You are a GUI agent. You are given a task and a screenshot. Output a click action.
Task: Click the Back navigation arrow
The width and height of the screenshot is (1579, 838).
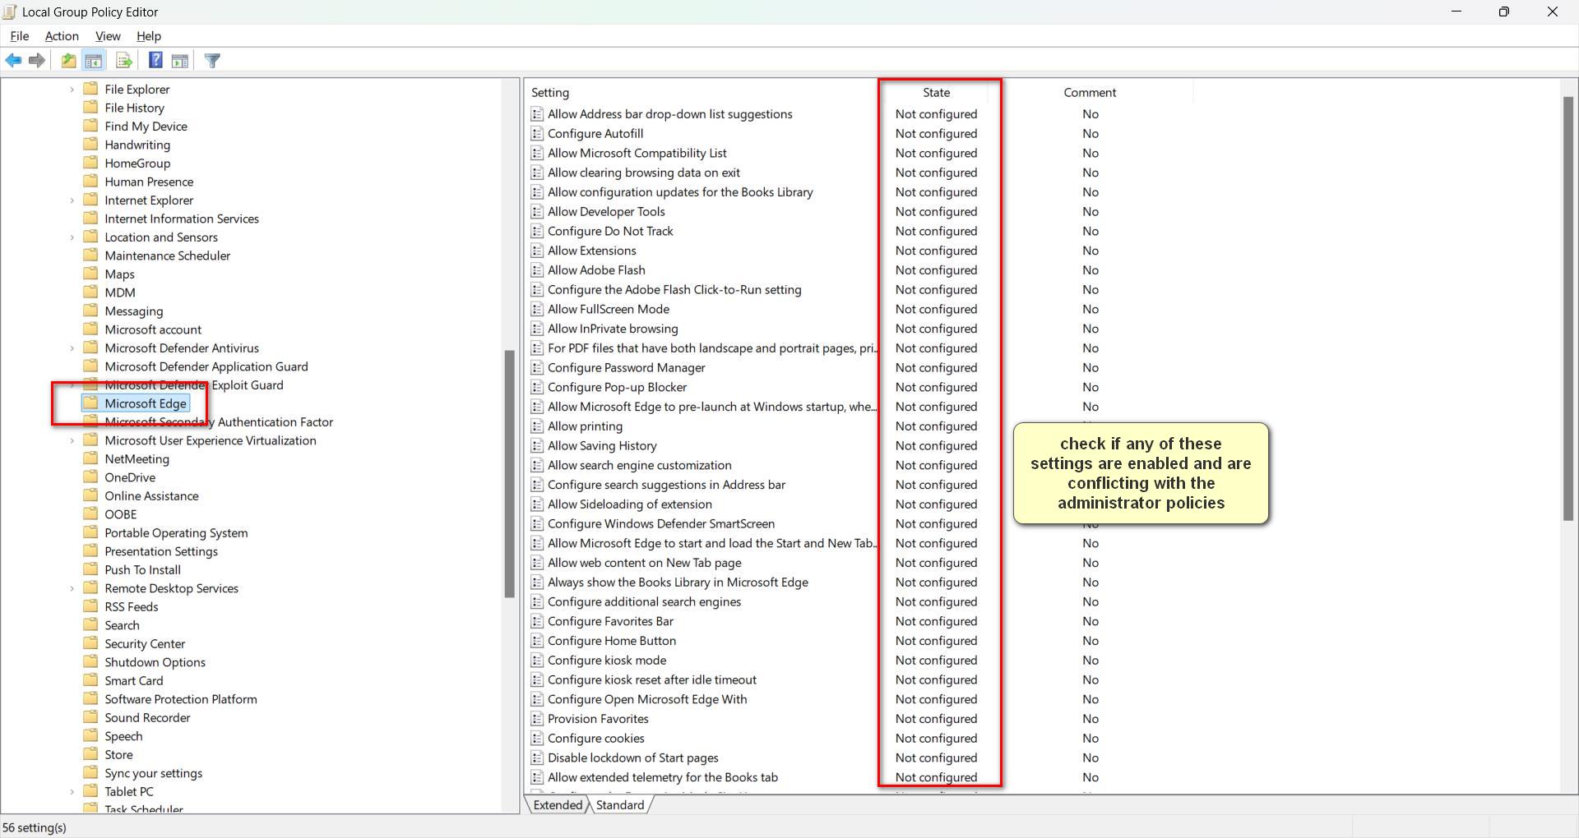coord(13,60)
